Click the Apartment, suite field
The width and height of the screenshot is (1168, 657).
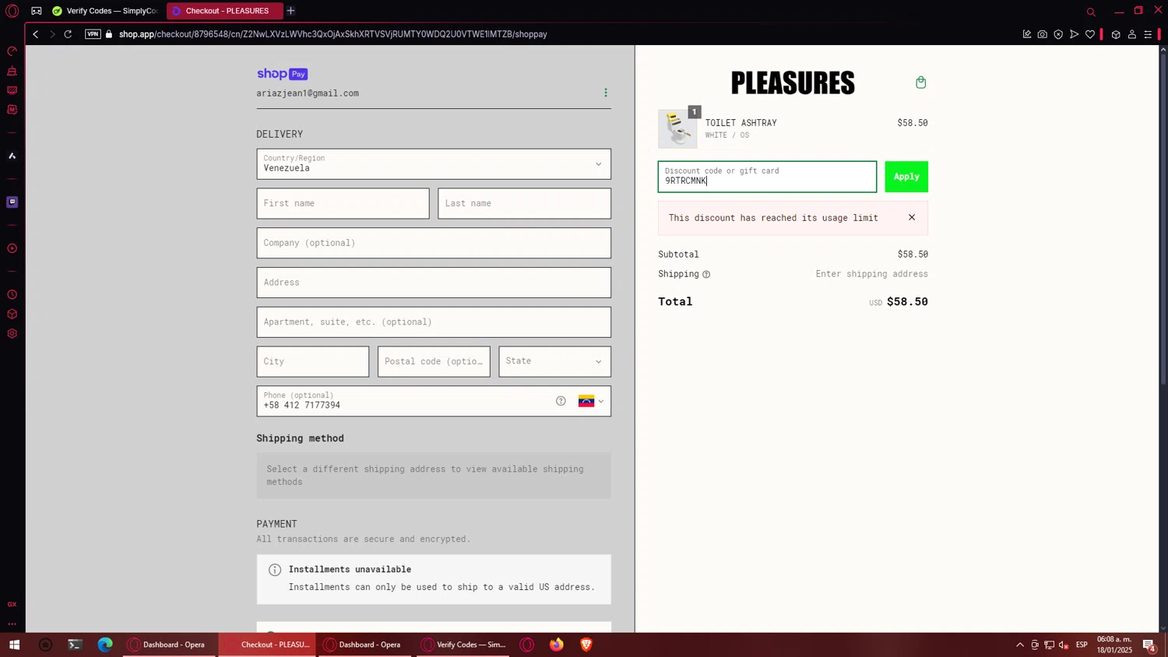coord(434,322)
